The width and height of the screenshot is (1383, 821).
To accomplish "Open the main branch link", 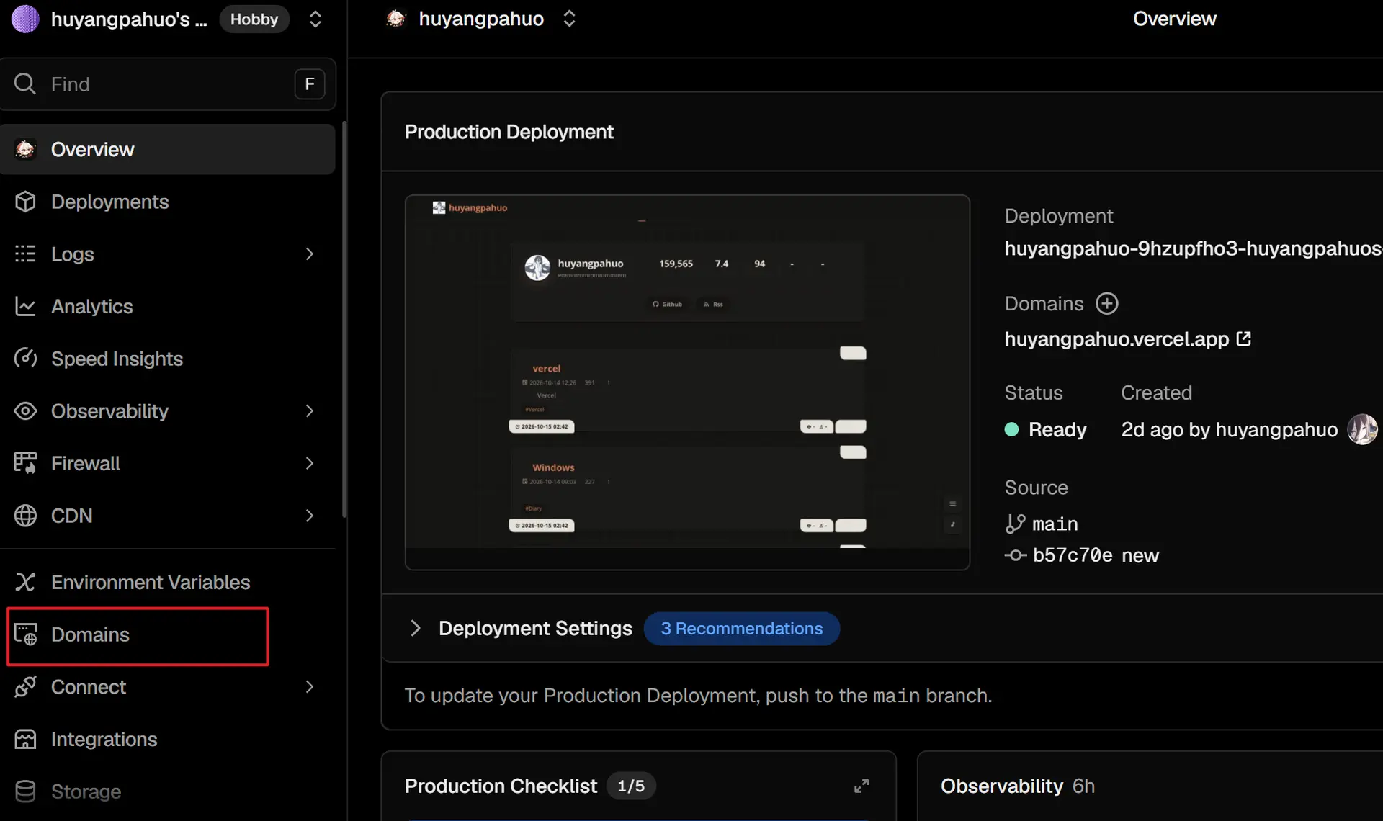I will click(x=1055, y=524).
